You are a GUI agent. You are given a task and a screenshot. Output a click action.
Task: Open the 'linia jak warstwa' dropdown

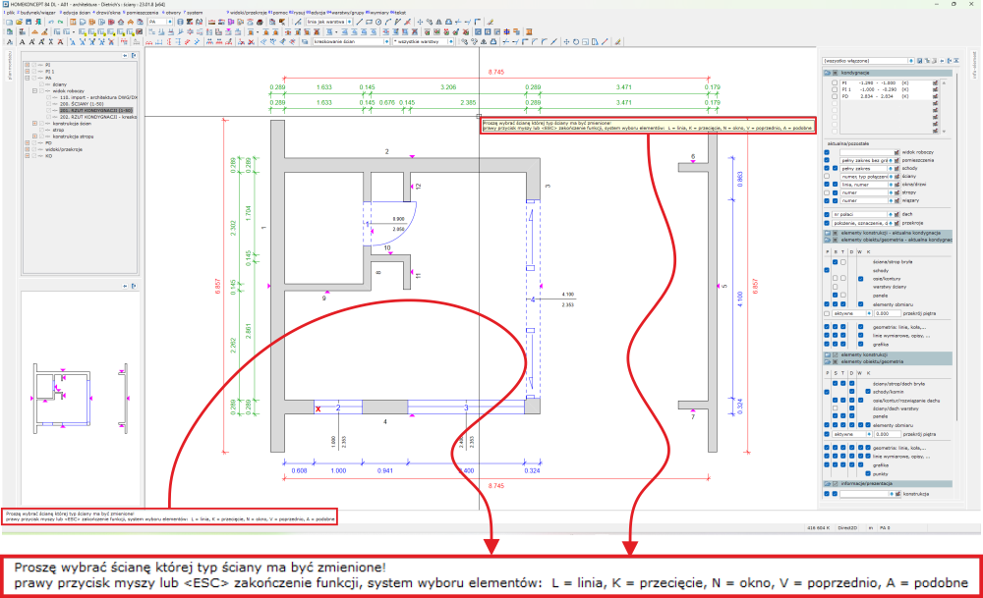(x=328, y=20)
